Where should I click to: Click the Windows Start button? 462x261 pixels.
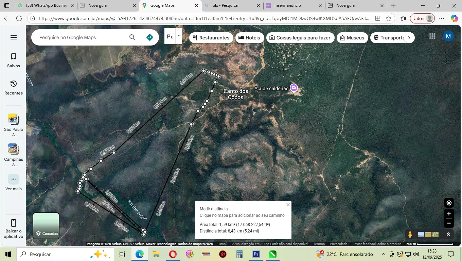[x=8, y=254]
